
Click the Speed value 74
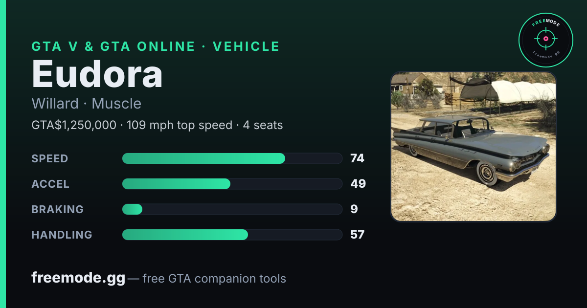357,158
